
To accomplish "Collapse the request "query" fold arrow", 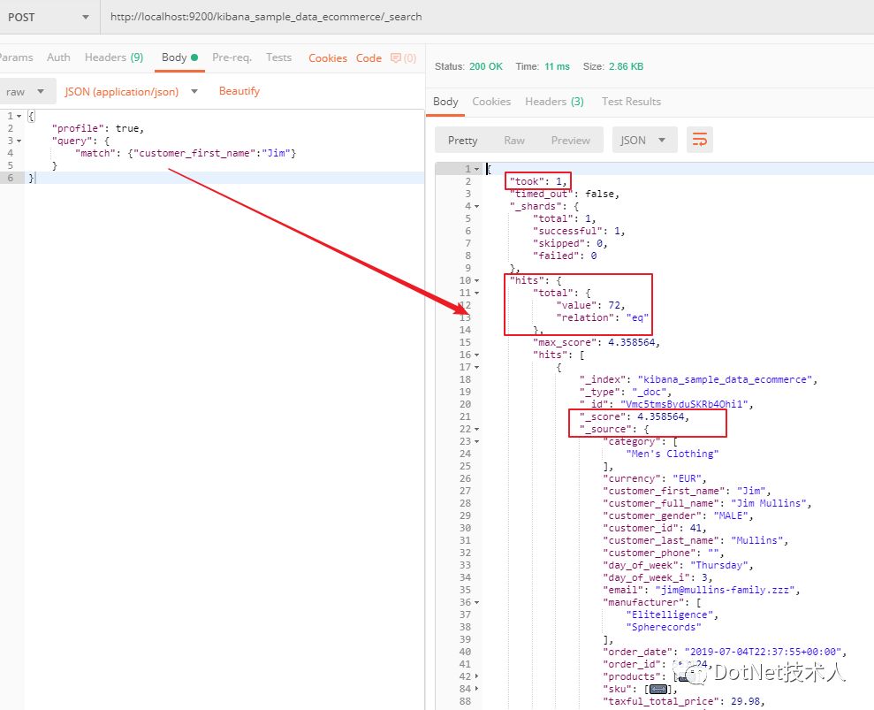I will coord(19,141).
